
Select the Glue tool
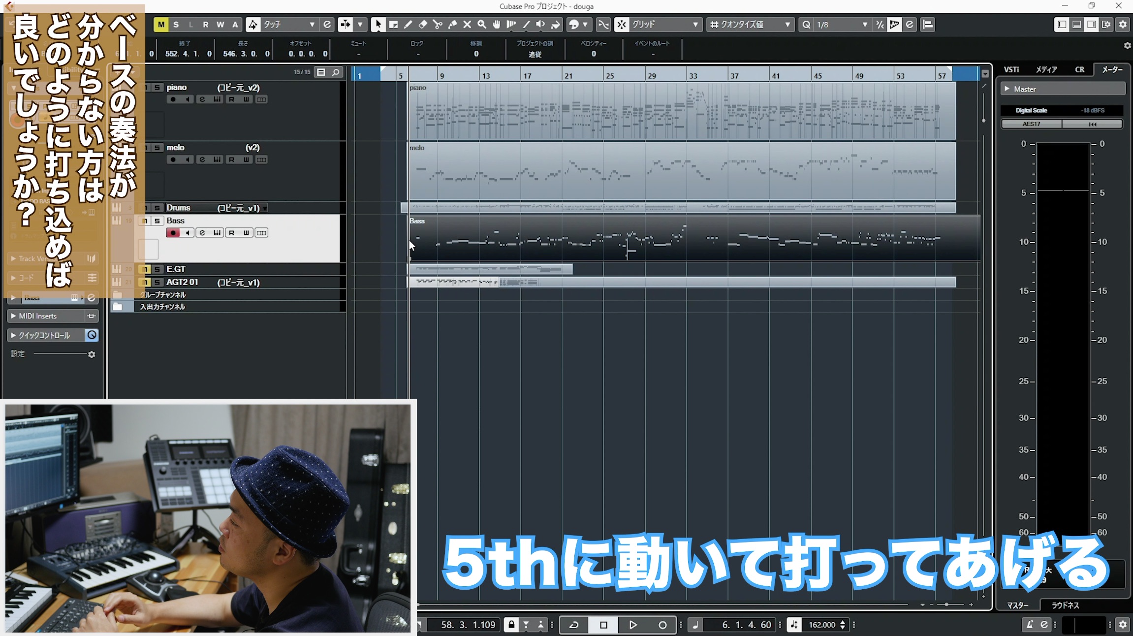point(452,25)
